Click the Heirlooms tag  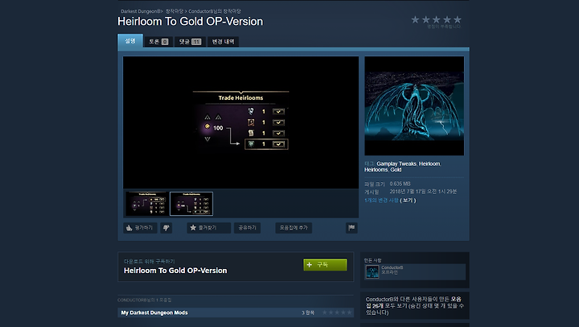tap(376, 170)
